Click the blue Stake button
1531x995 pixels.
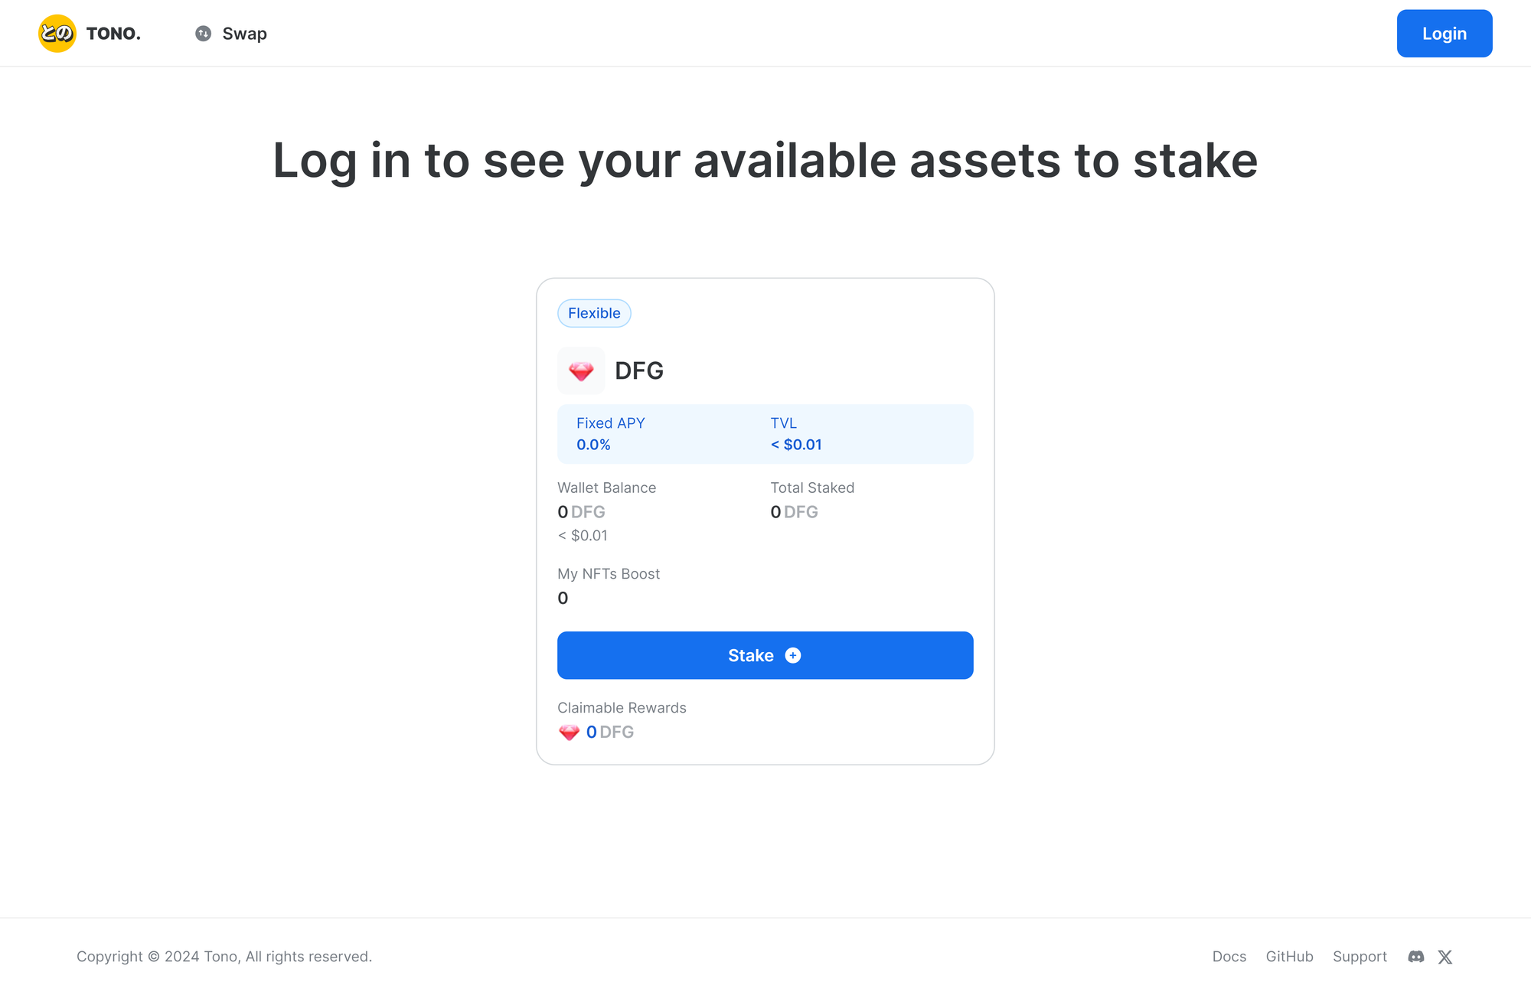765,655
